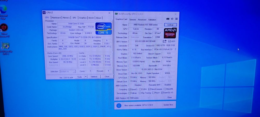The image size is (260, 117).
Task: Toggle the Ray Tracing checkbox
Action: click(x=140, y=93)
